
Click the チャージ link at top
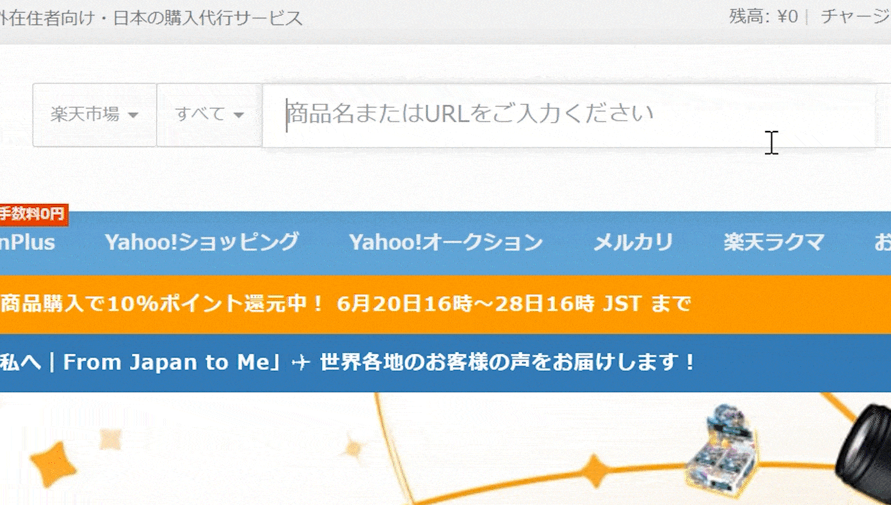pyautogui.click(x=855, y=16)
